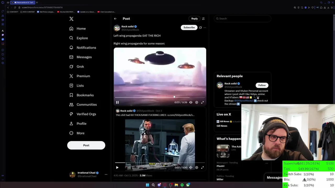
Task: Click the Lists sidebar icon
Action: click(x=71, y=86)
